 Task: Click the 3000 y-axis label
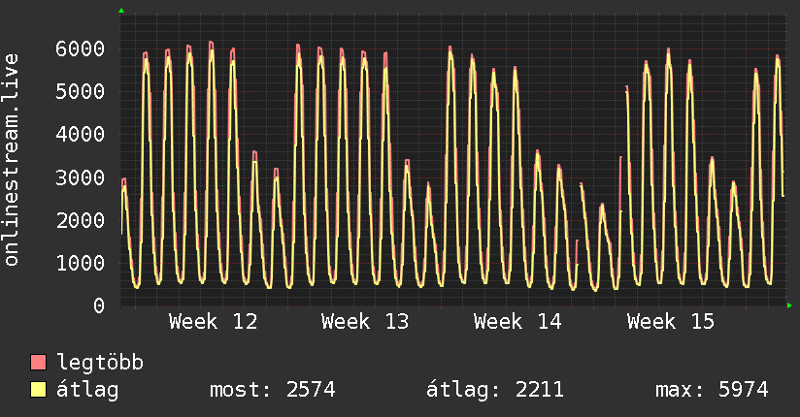tap(81, 177)
